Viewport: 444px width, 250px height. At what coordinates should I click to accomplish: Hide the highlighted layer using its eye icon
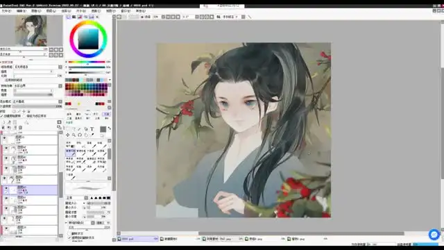(x=6, y=188)
